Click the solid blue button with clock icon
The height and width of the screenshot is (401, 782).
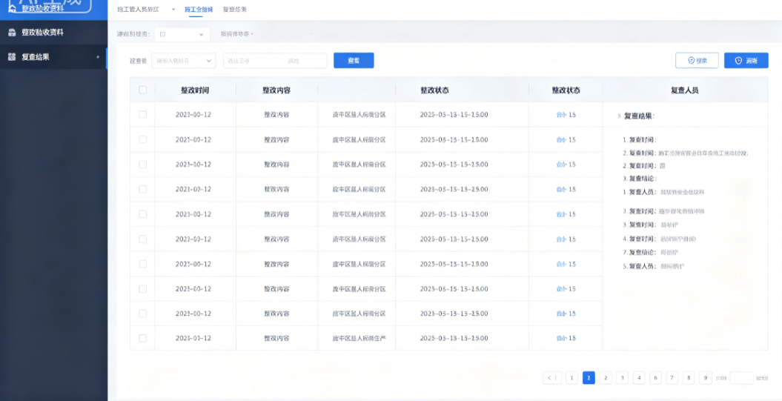tap(746, 60)
